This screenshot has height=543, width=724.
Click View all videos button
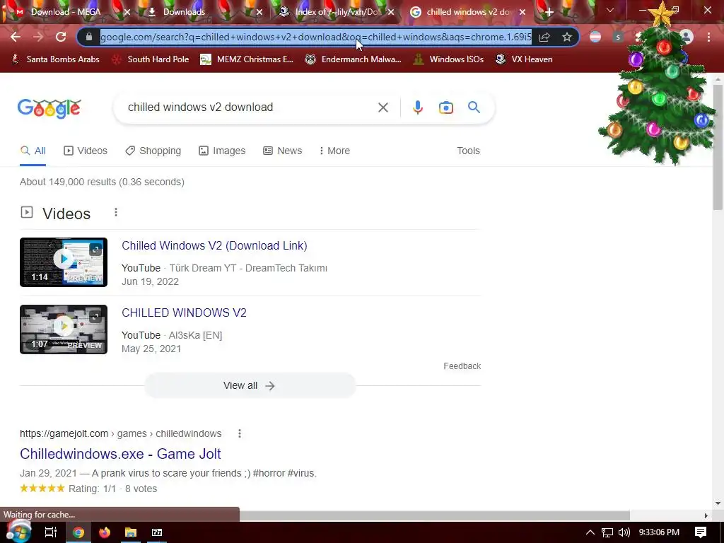pos(250,385)
